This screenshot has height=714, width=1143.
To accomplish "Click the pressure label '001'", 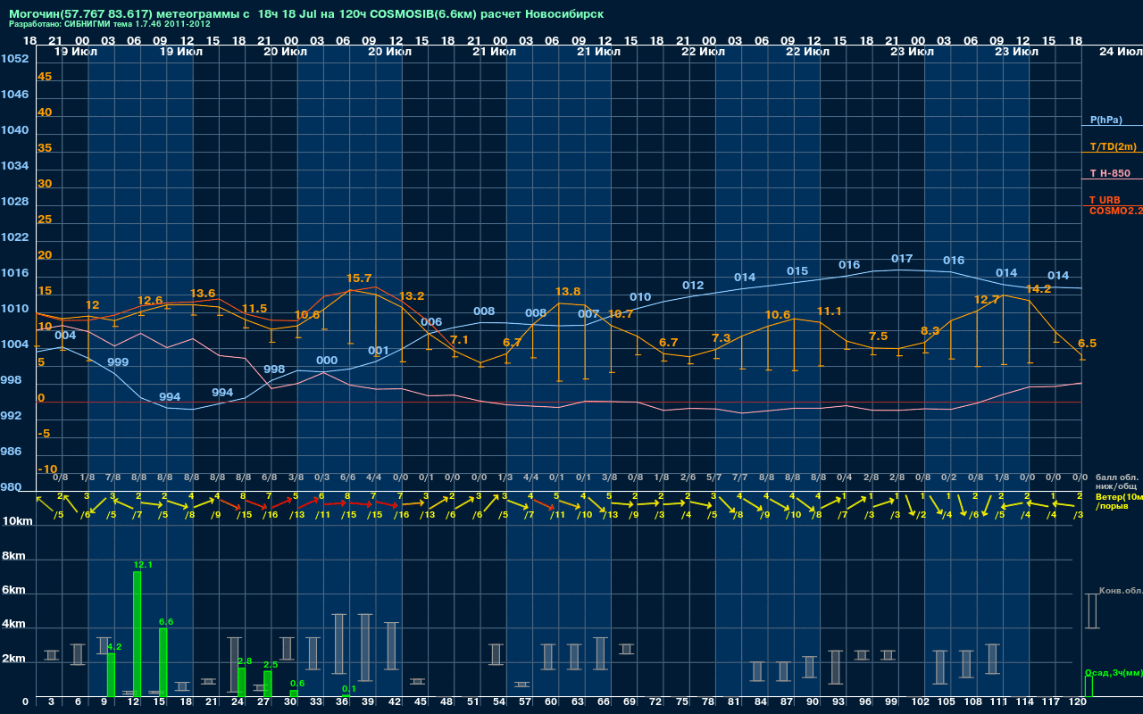I will (x=379, y=351).
